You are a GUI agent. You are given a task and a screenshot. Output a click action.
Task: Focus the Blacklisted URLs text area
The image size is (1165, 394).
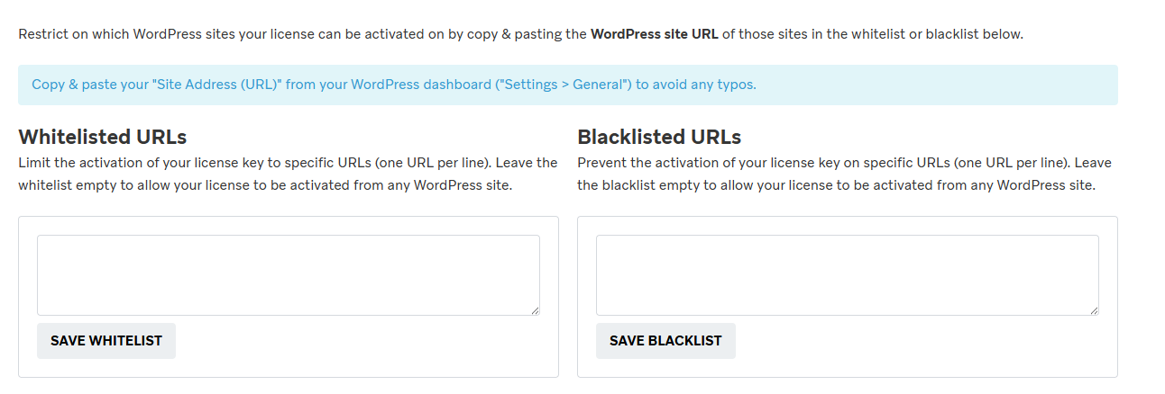[847, 274]
